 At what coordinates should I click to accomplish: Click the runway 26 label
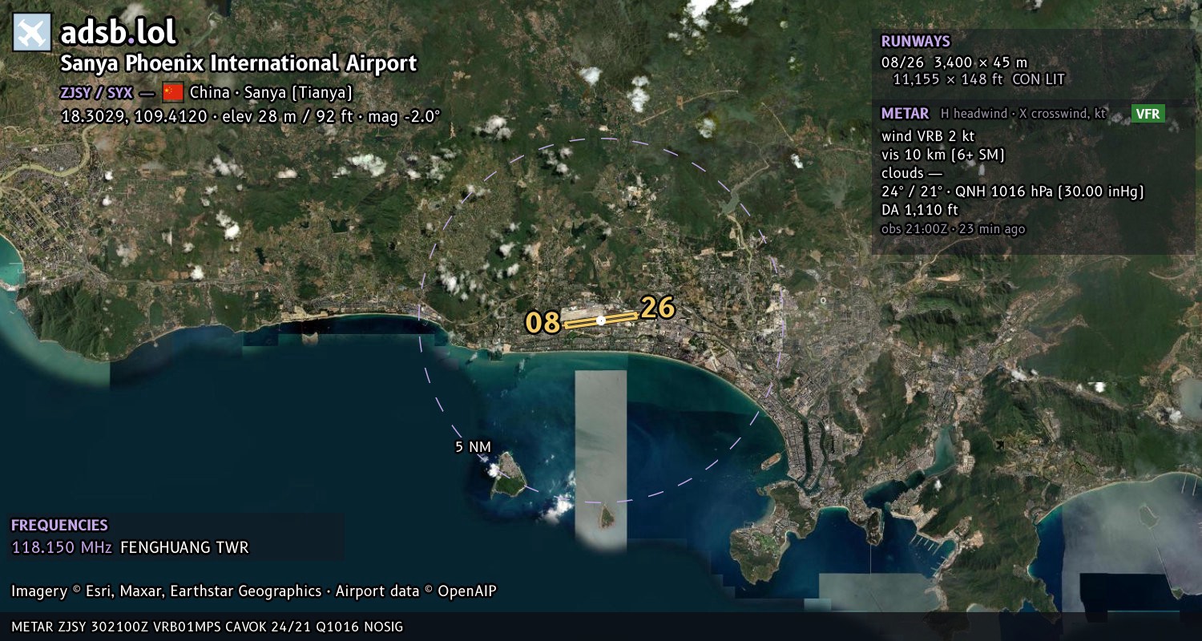click(657, 308)
